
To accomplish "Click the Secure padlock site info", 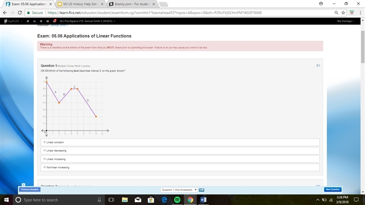I will point(35,13).
